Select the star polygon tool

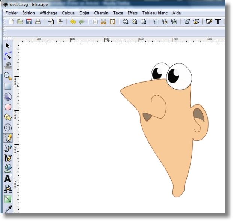click(8, 117)
